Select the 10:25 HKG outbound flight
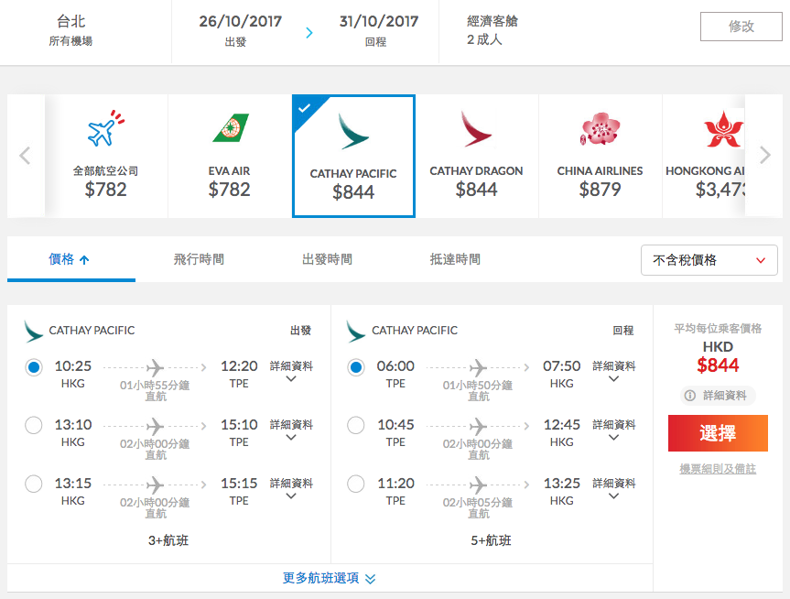 point(34,367)
